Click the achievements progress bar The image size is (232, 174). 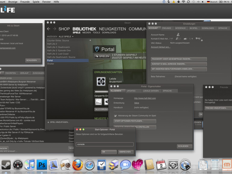(101, 92)
